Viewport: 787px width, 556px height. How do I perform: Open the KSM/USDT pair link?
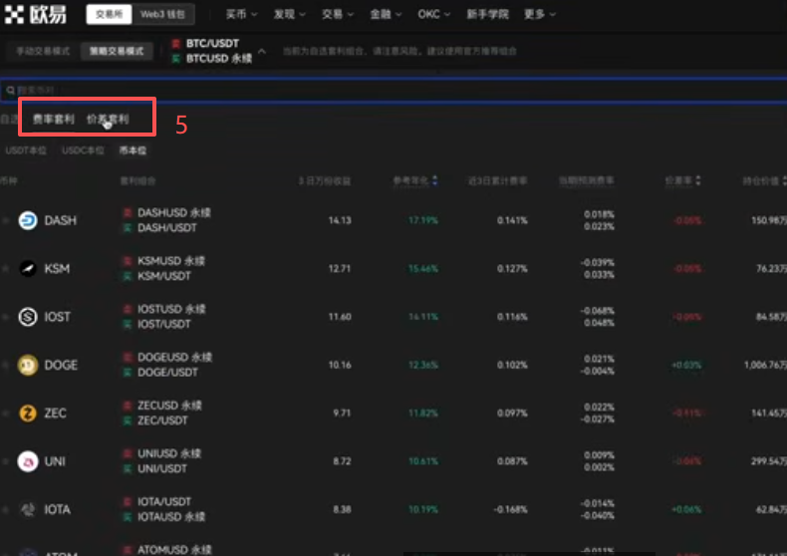click(x=164, y=276)
